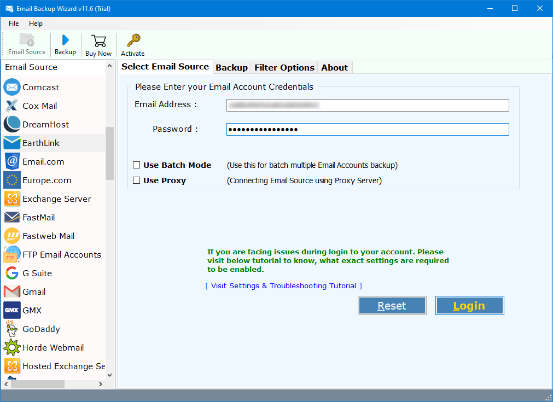Click the scroll down arrow in source list
The image size is (553, 402).
pos(110,375)
